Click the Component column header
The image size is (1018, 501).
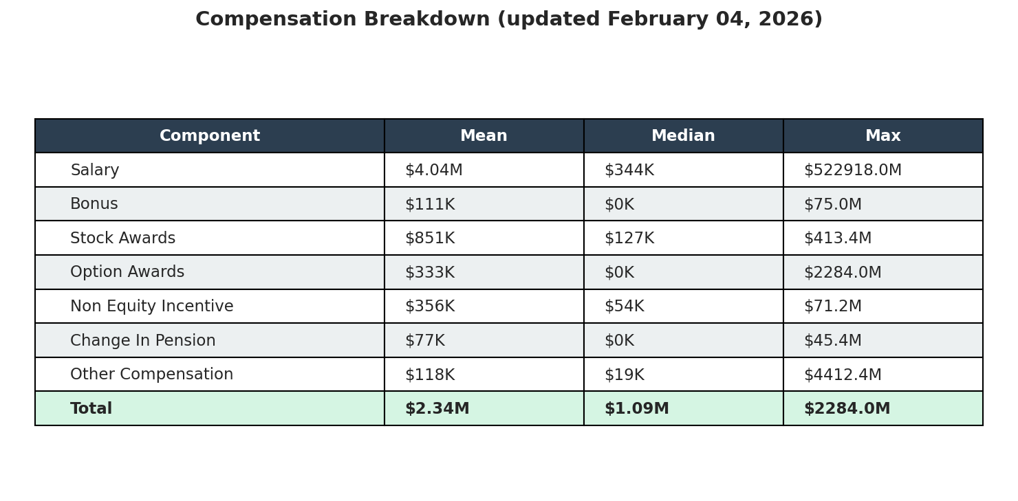coord(210,136)
